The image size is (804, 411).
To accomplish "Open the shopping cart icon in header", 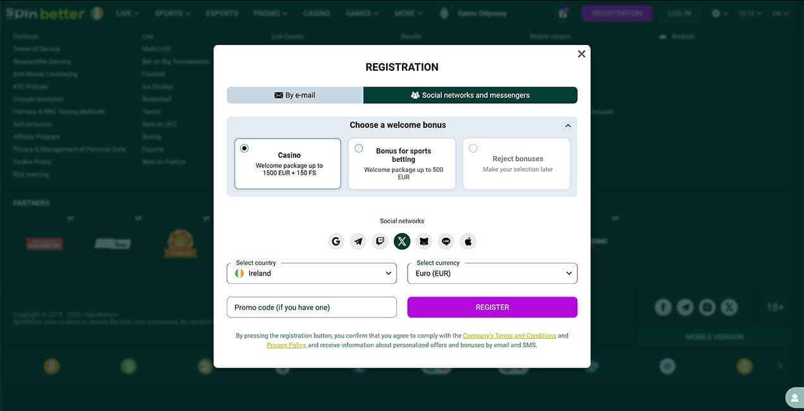I will pos(562,13).
